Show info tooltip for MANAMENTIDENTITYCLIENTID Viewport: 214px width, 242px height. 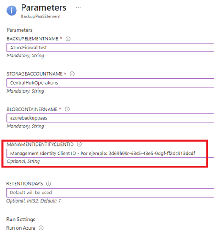pyautogui.click(x=79, y=144)
